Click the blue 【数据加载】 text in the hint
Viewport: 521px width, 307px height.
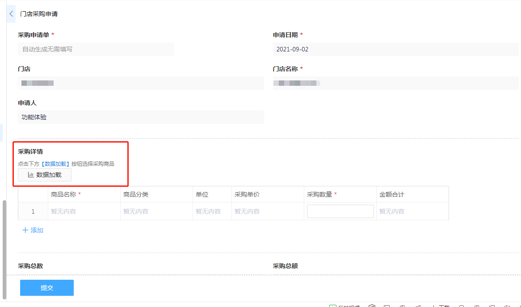pos(55,164)
